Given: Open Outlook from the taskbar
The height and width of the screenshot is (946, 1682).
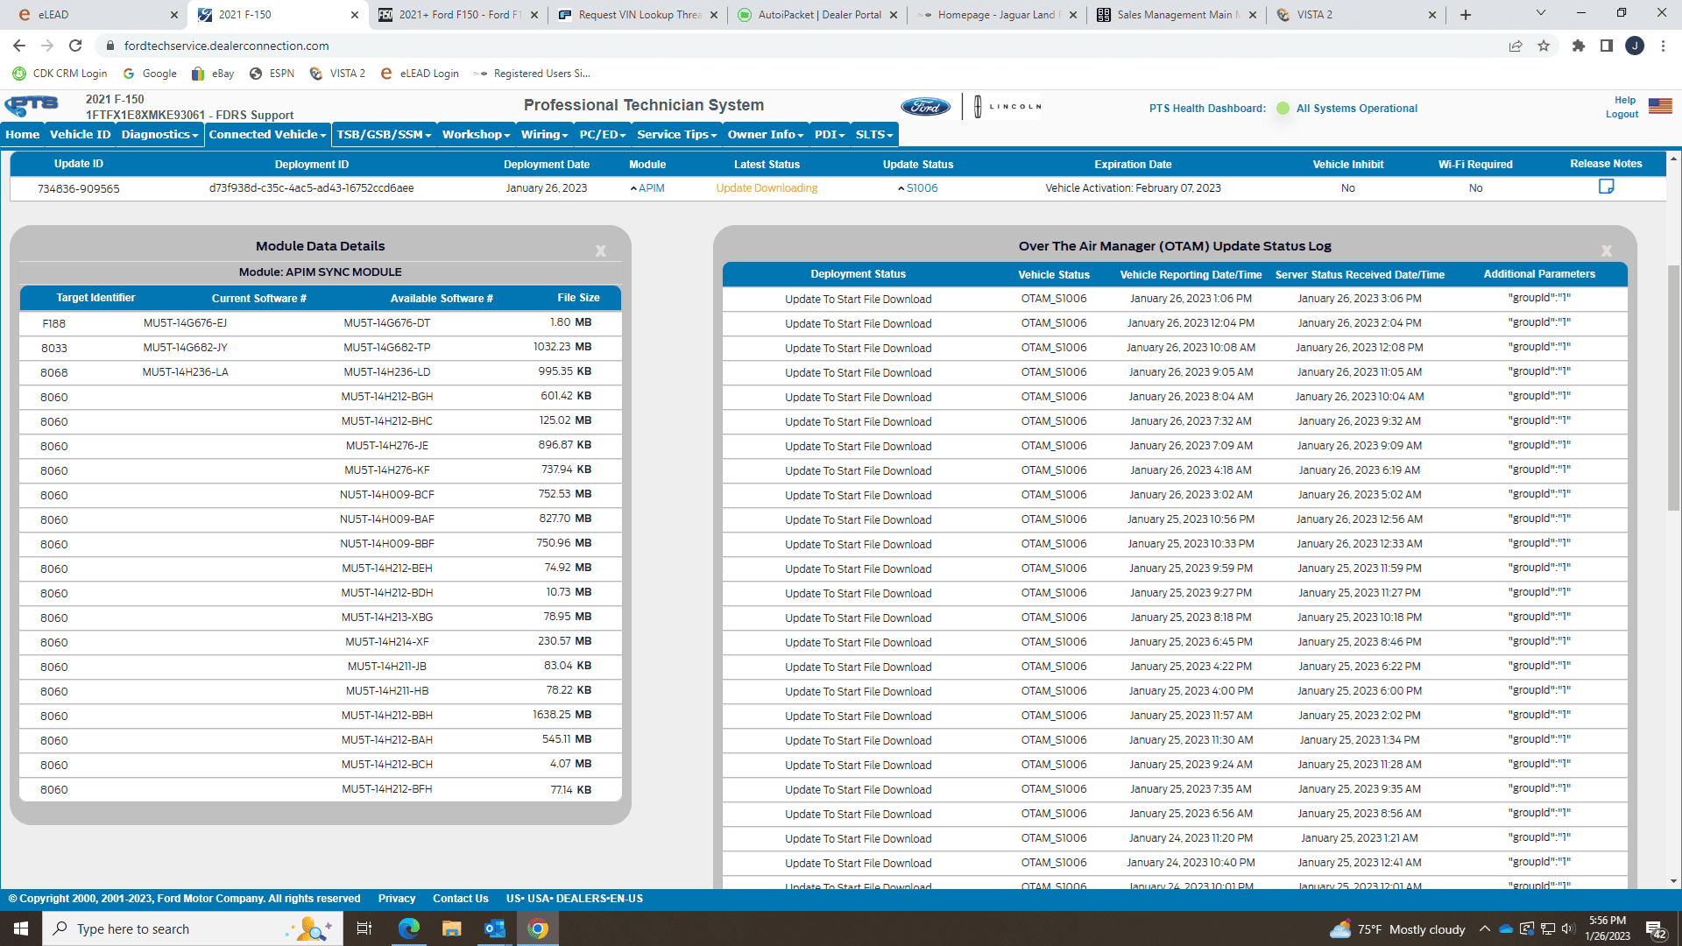Looking at the screenshot, I should tap(495, 928).
